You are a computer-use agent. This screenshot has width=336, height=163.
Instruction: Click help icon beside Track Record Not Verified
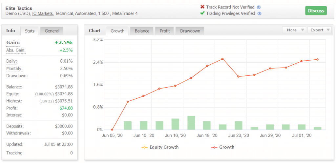pyautogui.click(x=259, y=7)
